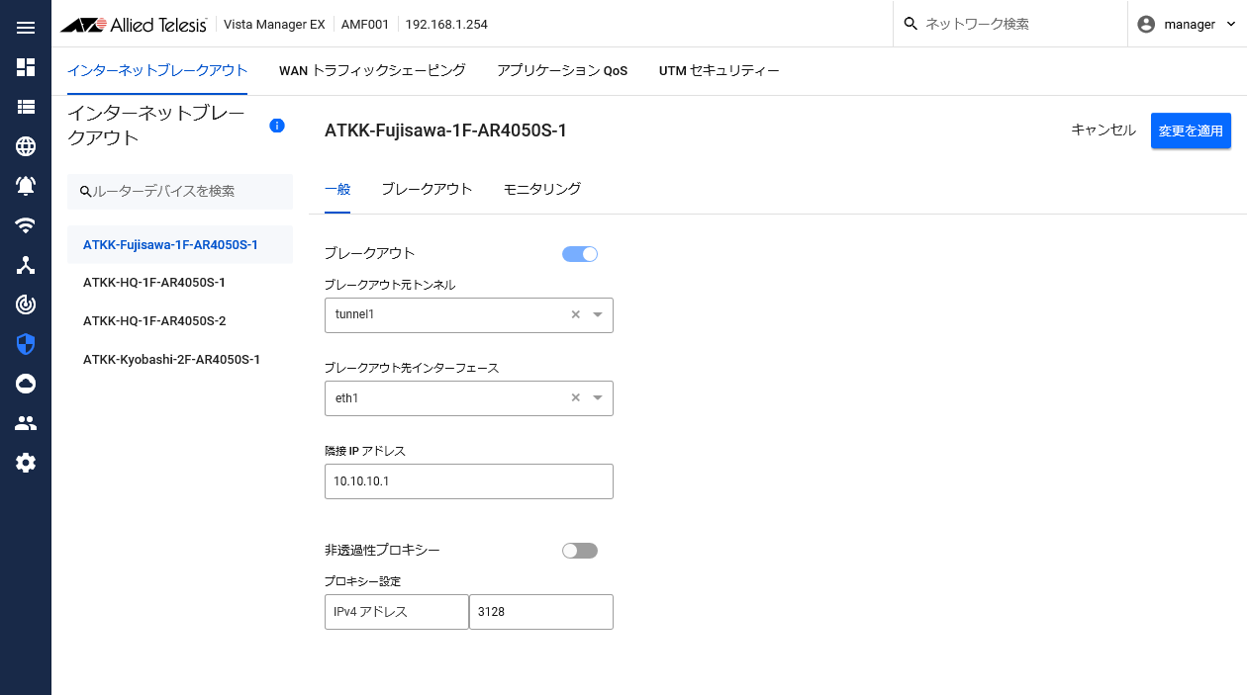Image resolution: width=1247 pixels, height=695 pixels.
Task: Expand the eth1 interface dropdown arrow
Action: click(598, 398)
